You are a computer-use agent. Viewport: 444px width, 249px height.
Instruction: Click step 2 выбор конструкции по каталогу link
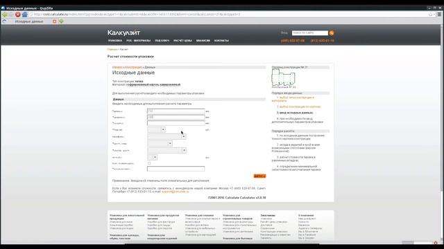click(299, 107)
